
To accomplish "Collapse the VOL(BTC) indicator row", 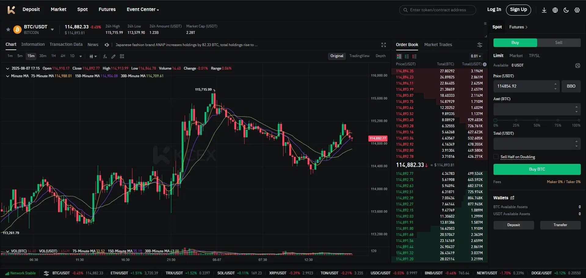I will coord(8,251).
